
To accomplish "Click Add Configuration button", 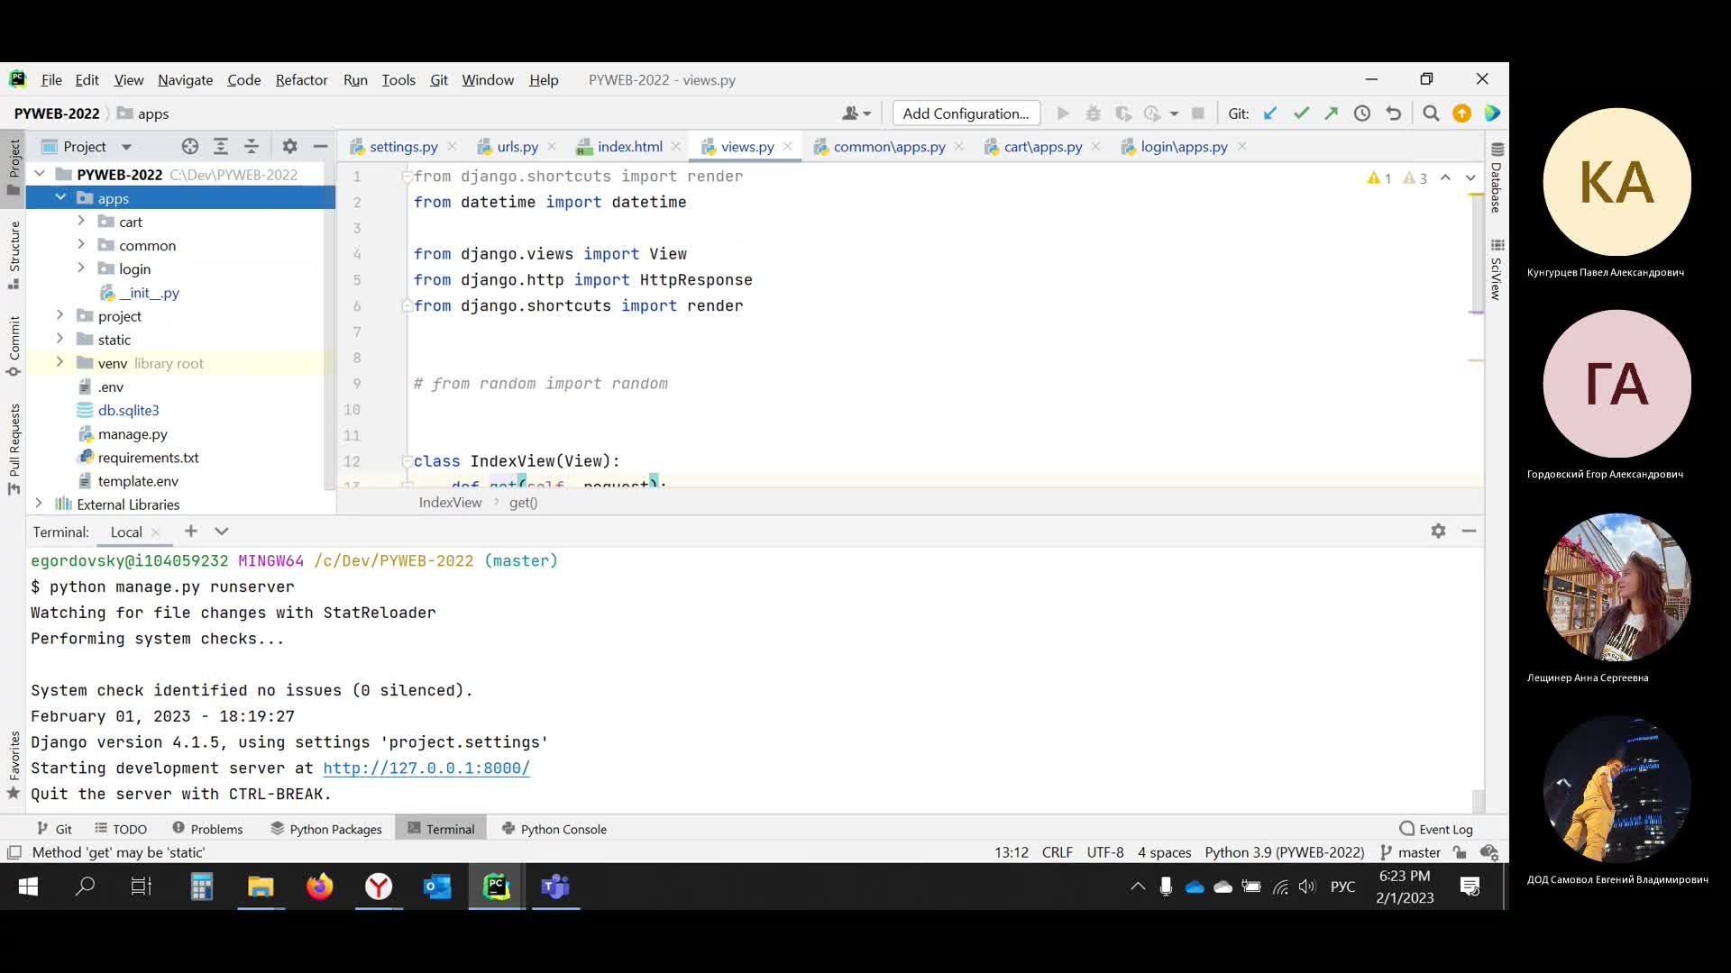I will point(966,114).
